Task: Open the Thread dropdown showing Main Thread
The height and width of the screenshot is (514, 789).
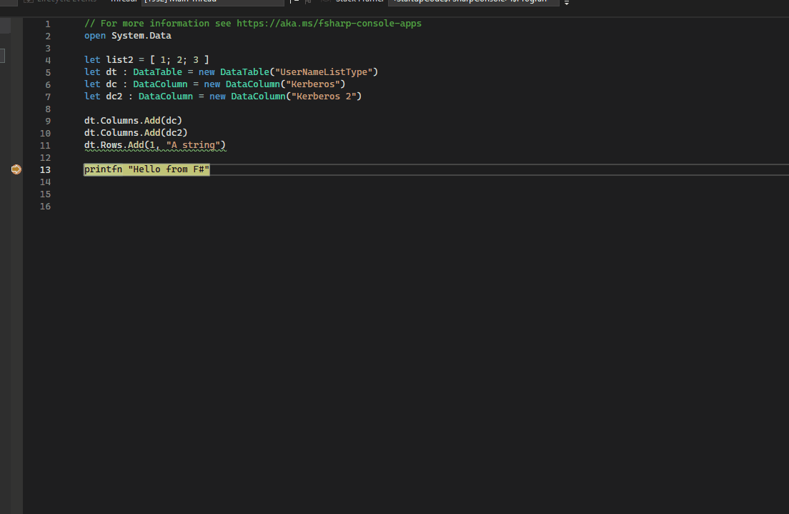Action: pos(236,2)
